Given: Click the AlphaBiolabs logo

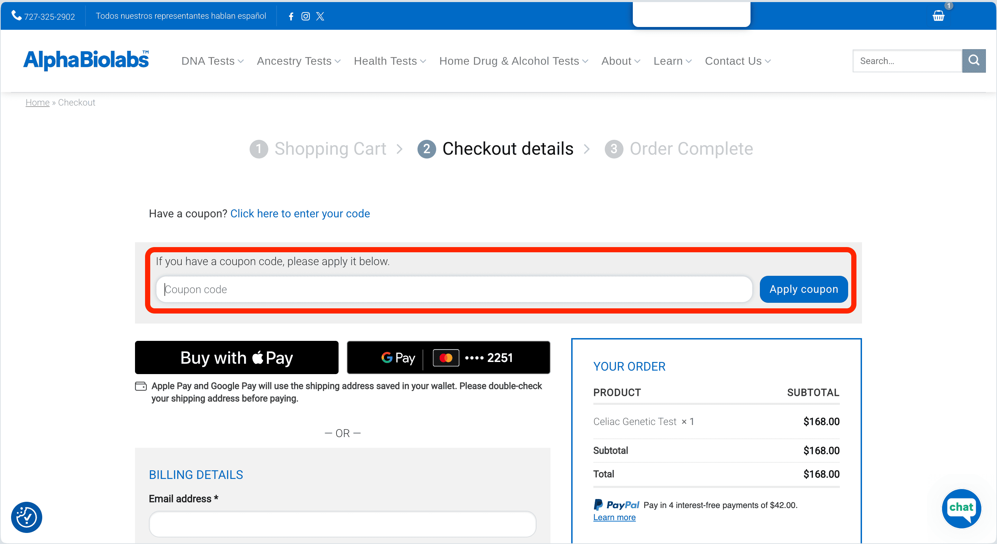Looking at the screenshot, I should 86,60.
